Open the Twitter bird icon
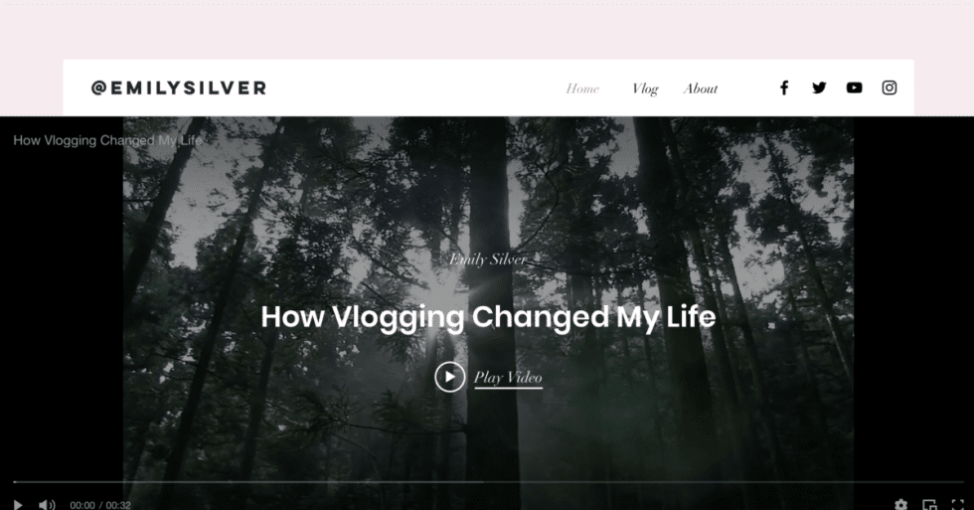The image size is (974, 510). pos(819,88)
